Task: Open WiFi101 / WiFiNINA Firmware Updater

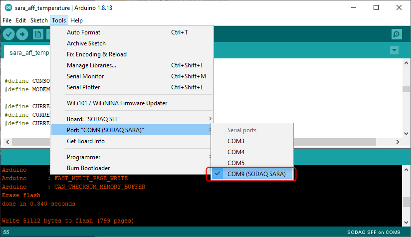Action: (x=132, y=103)
